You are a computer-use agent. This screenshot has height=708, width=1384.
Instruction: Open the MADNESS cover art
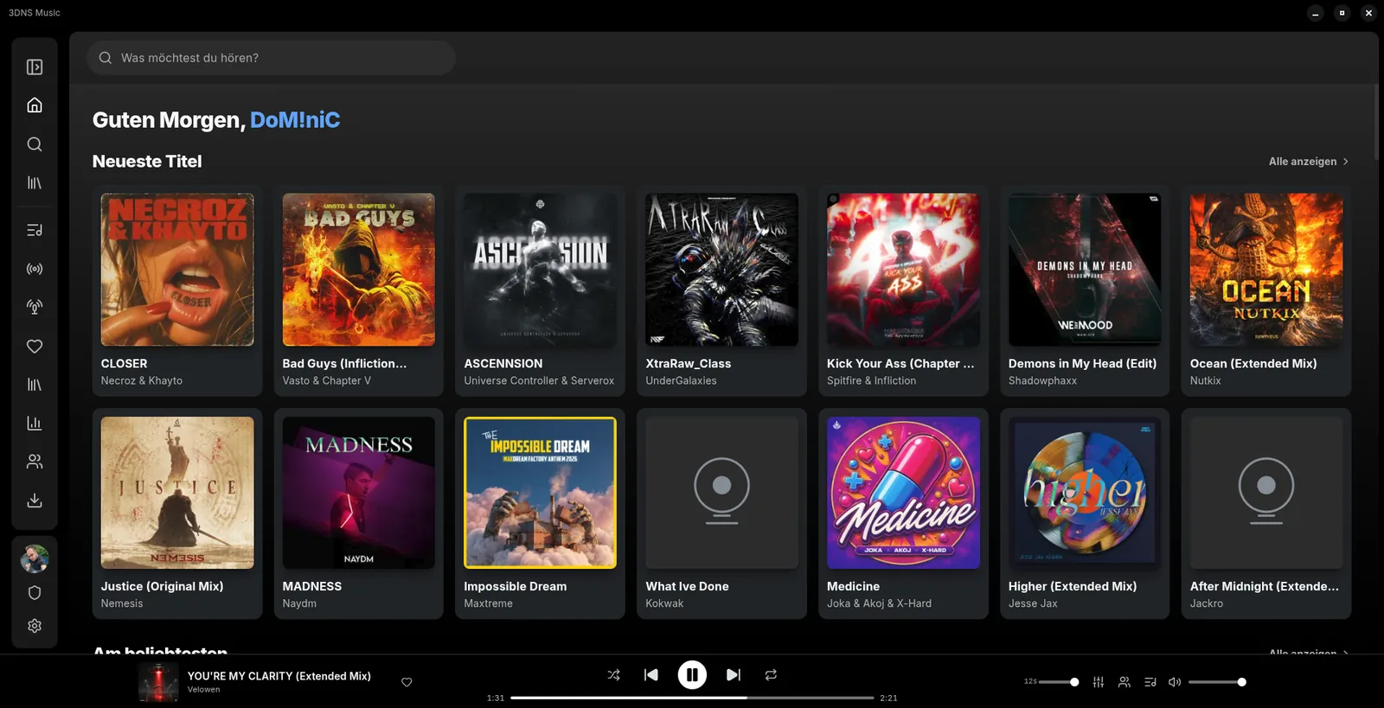coord(359,493)
